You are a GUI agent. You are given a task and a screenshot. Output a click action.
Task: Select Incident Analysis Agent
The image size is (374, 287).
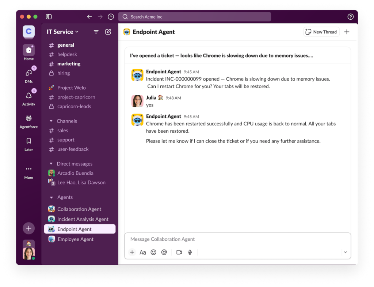[83, 219]
